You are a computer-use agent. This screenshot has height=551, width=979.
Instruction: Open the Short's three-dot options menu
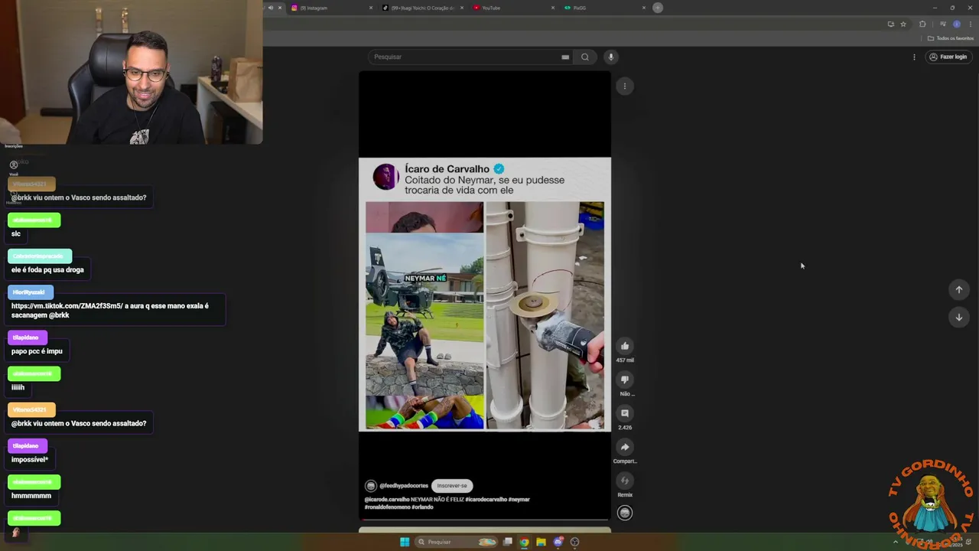[624, 86]
